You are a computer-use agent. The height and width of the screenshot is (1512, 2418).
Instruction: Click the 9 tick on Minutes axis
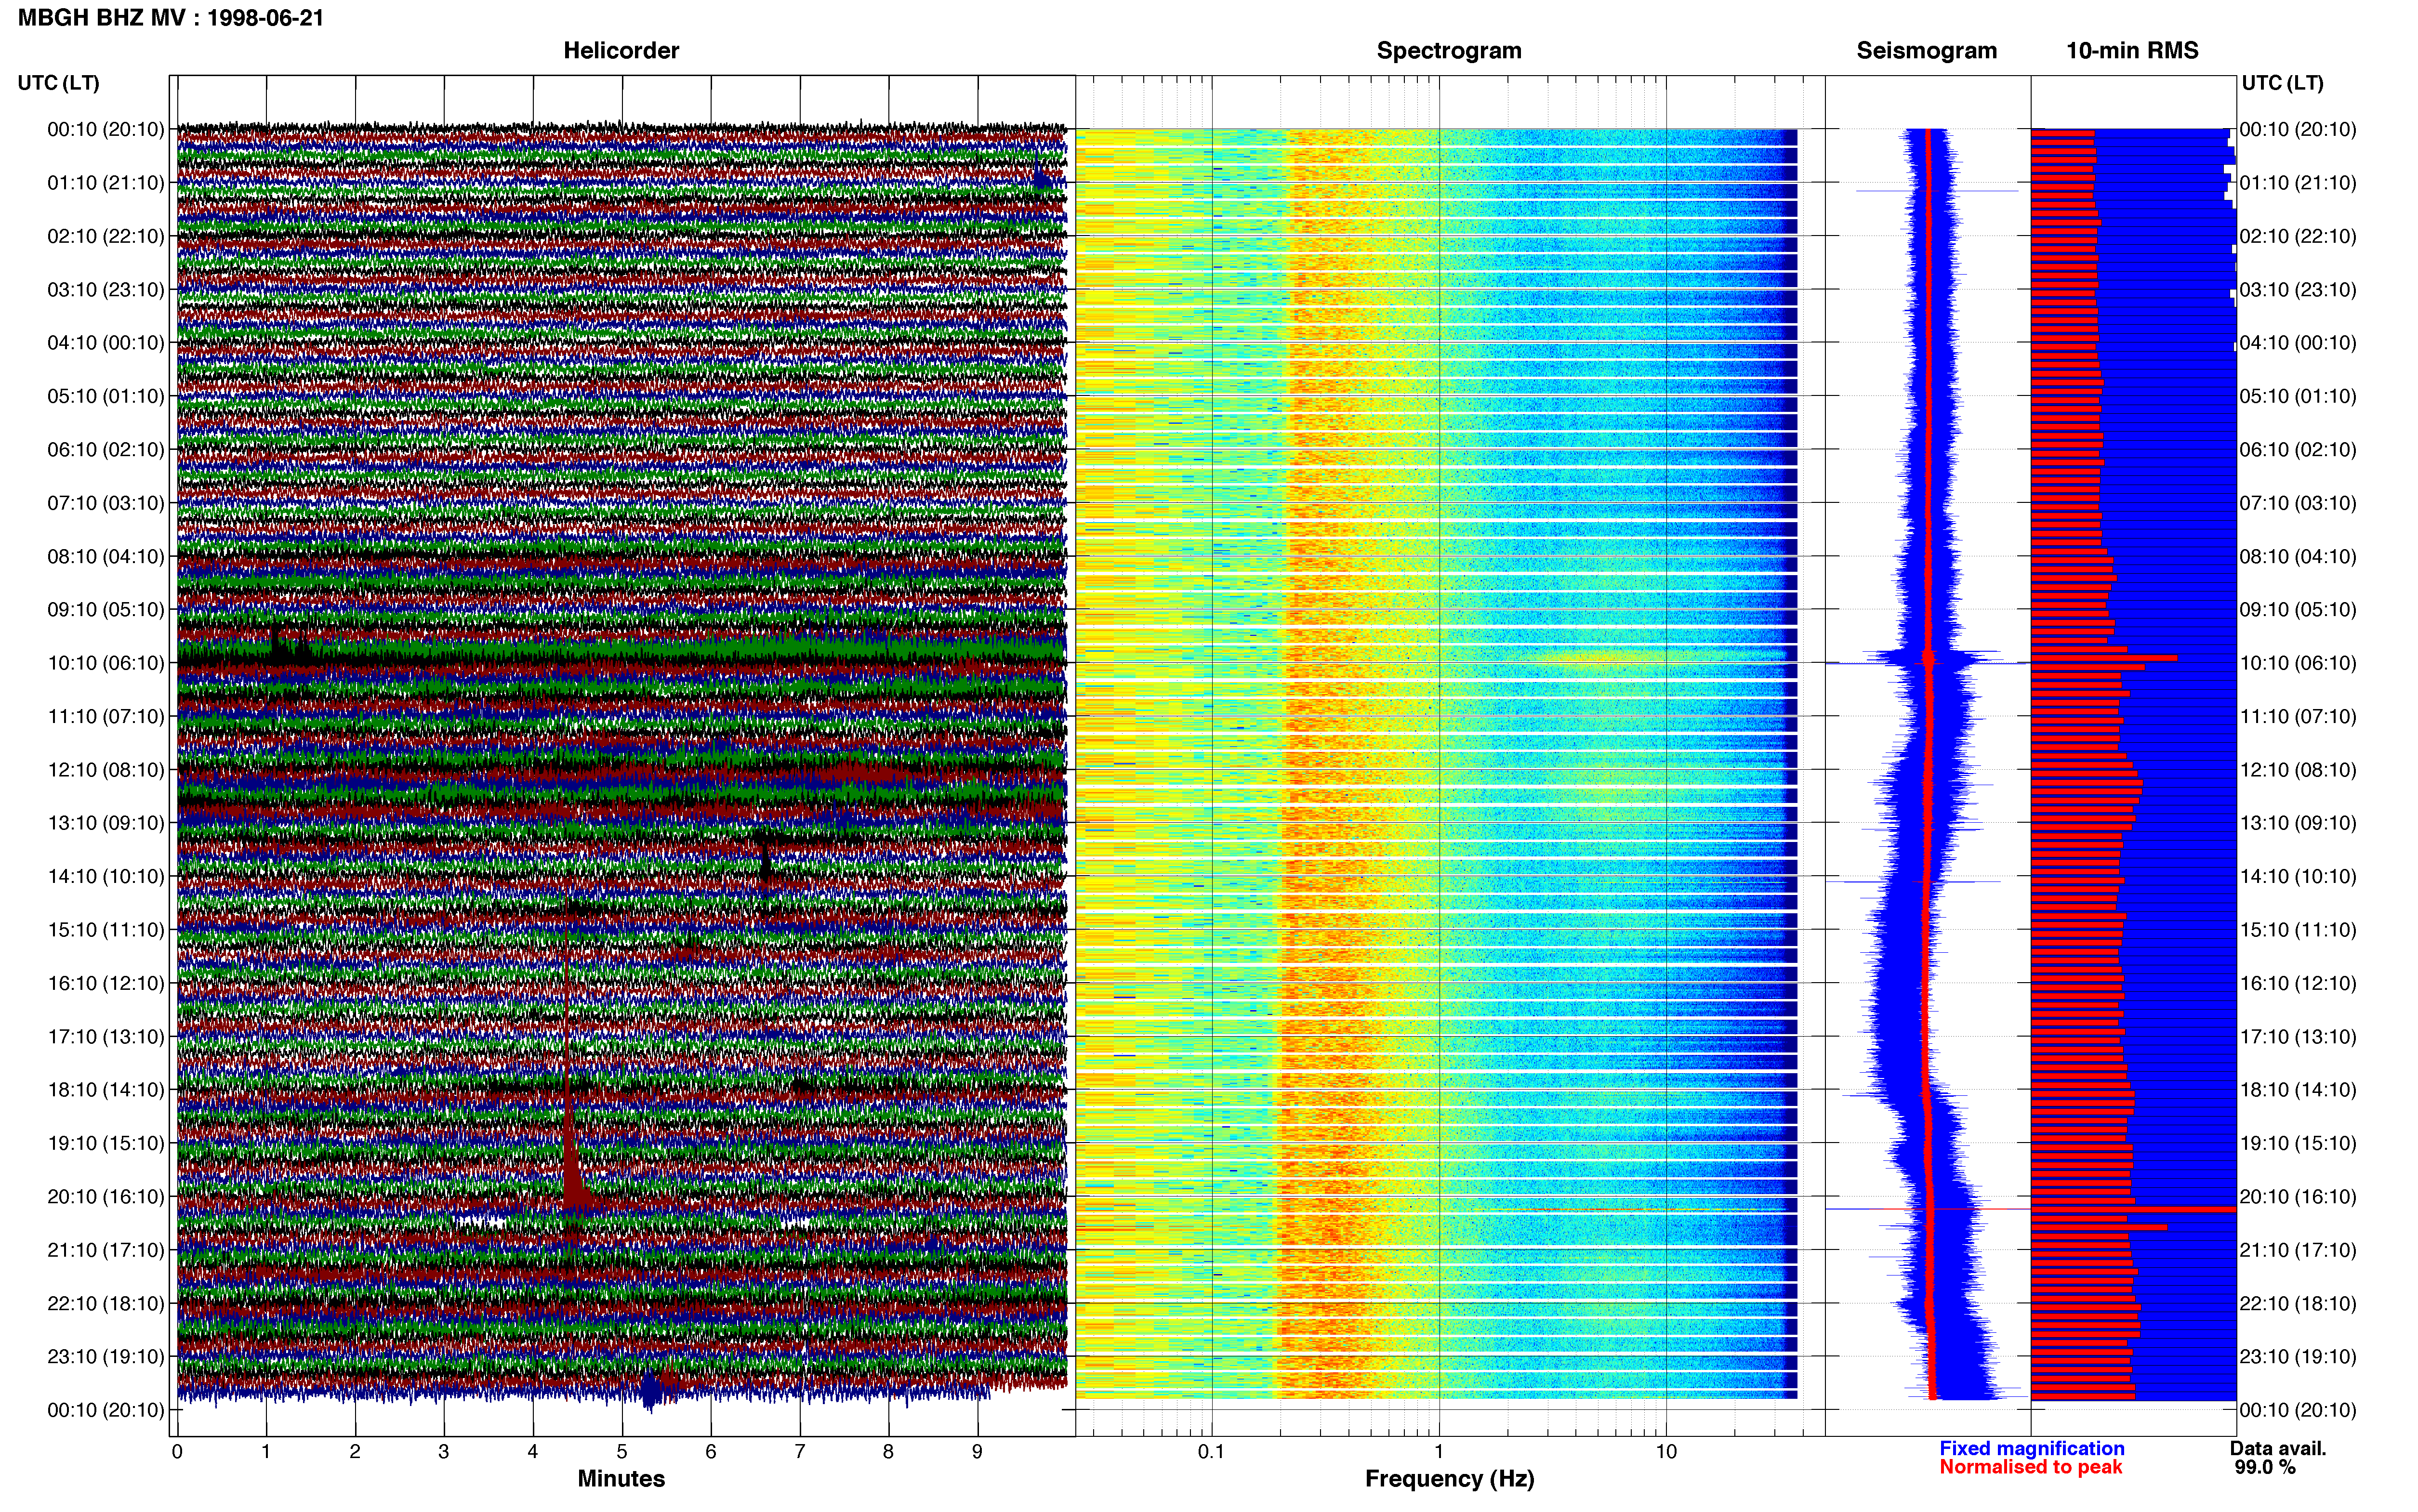(977, 1452)
